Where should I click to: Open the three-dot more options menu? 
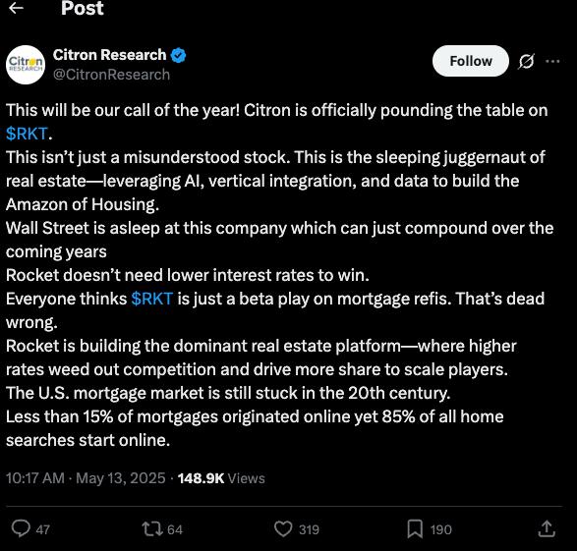click(552, 61)
